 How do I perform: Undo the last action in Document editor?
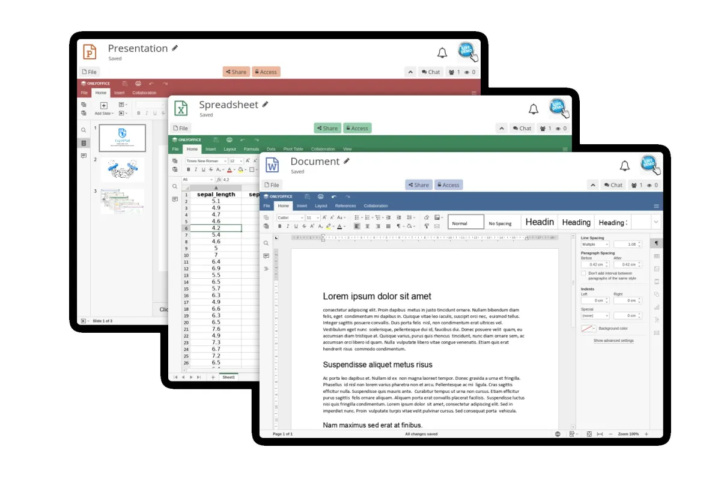334,196
